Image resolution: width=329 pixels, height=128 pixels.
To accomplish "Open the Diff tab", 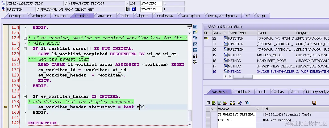I will 247,16.
